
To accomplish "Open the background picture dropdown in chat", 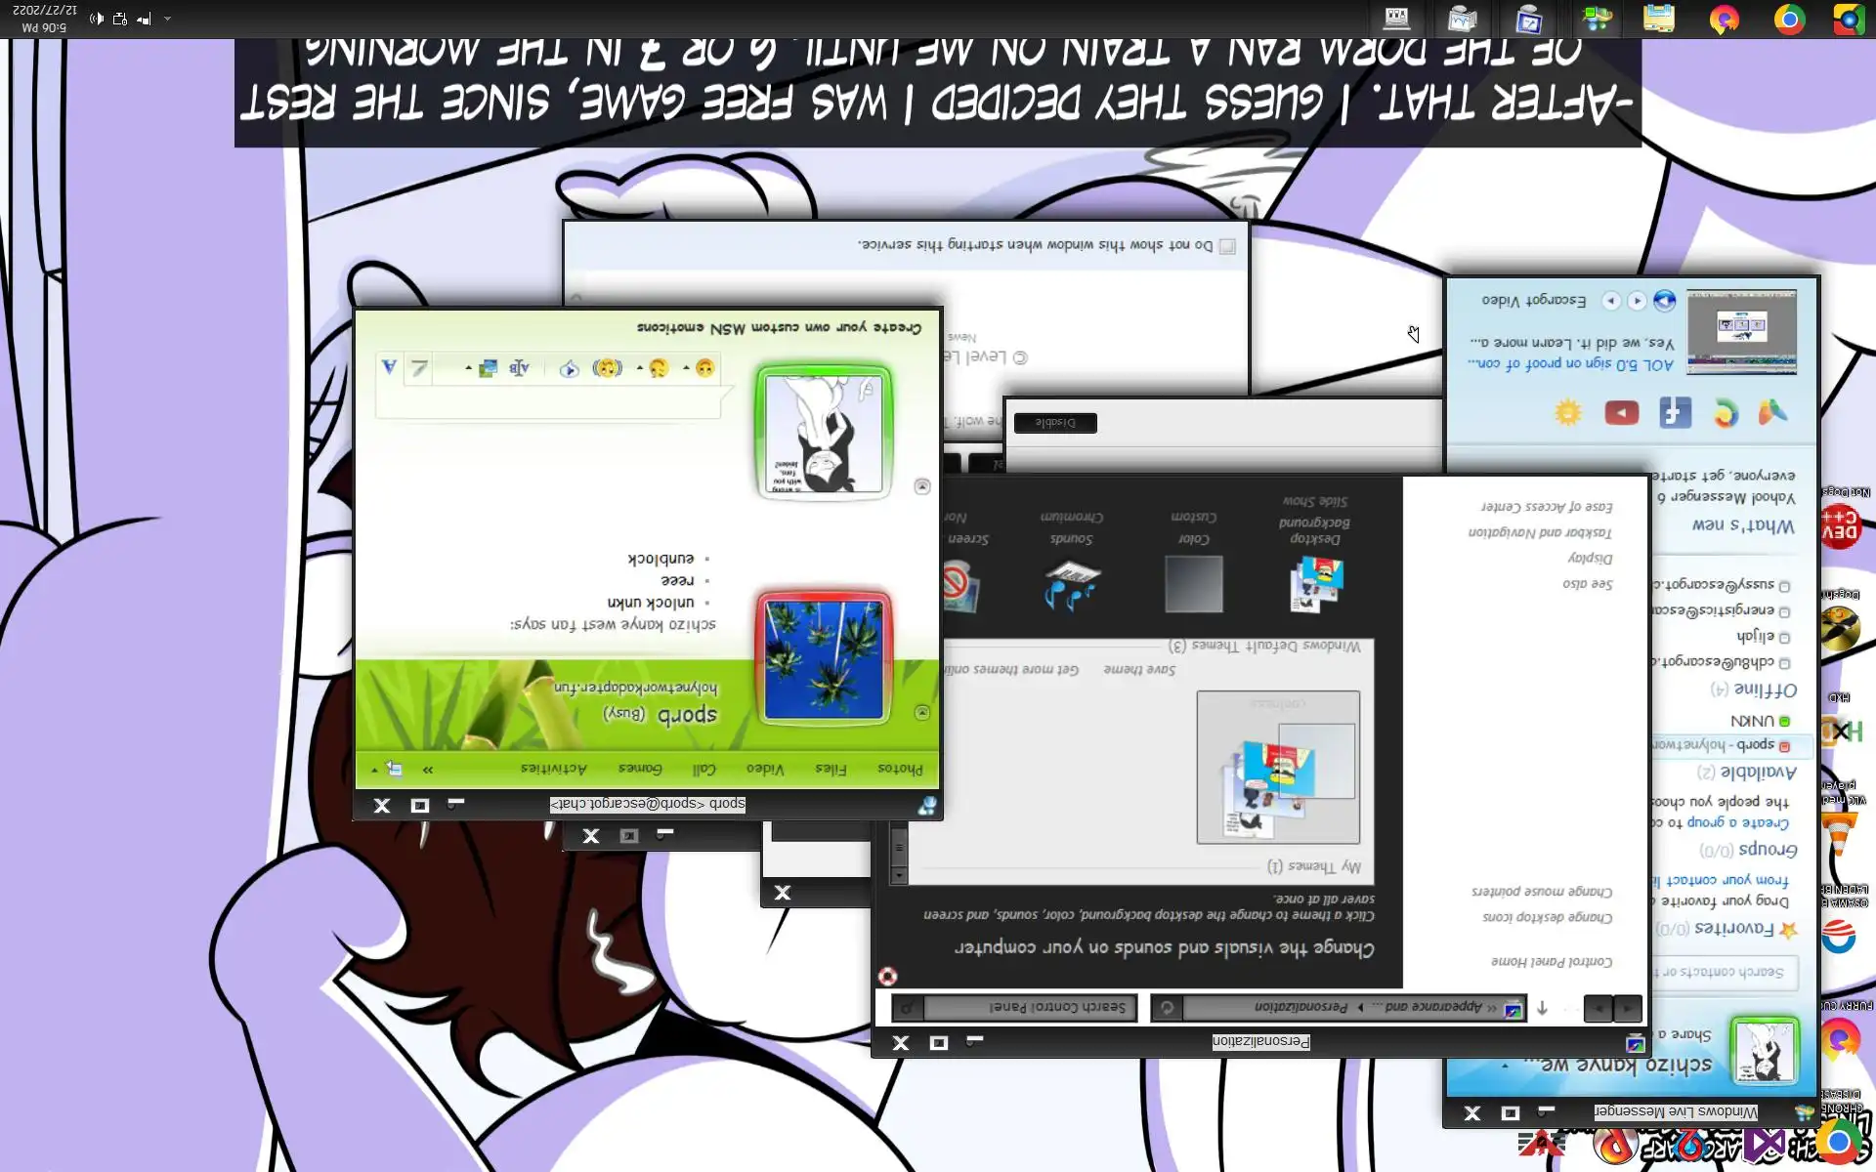I will tap(468, 368).
